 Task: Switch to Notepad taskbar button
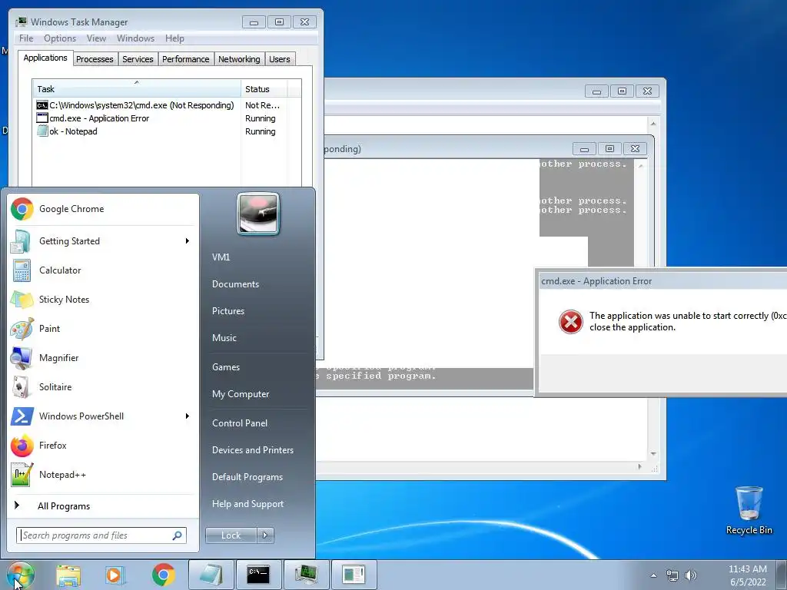(x=211, y=575)
